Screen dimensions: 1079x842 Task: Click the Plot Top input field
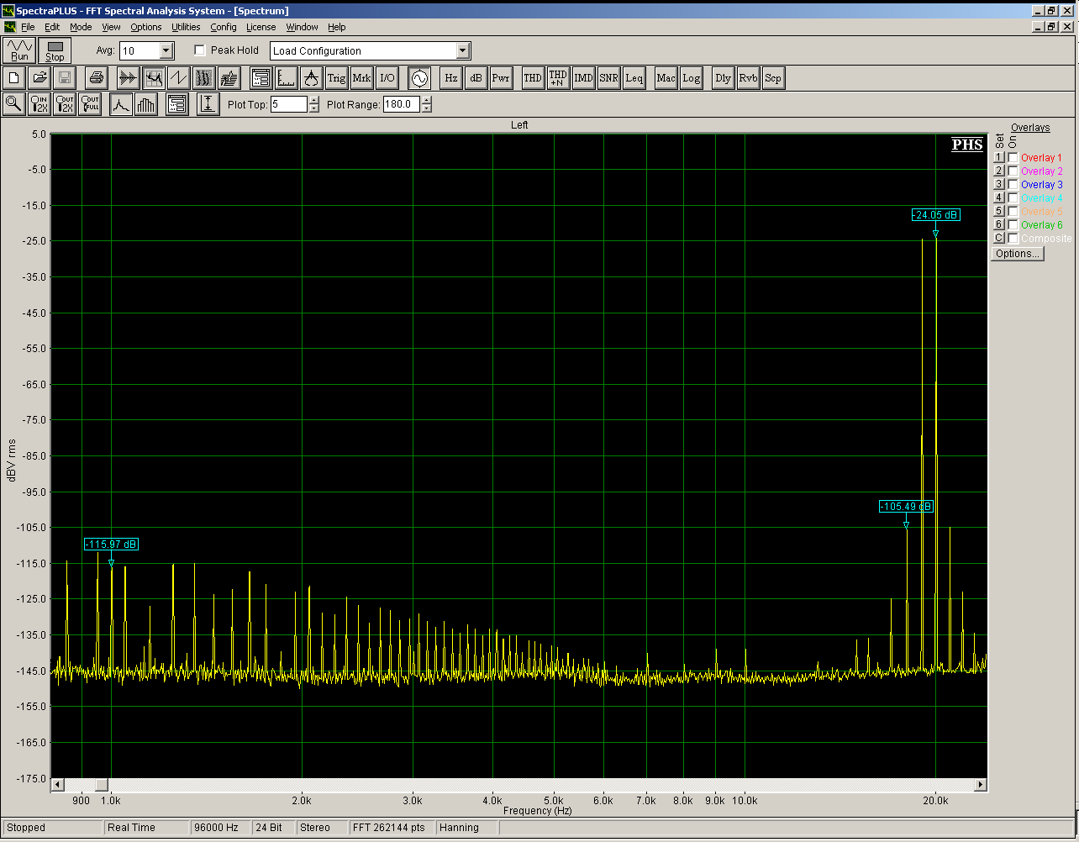point(289,104)
